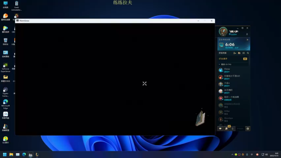Screen dimensions: 281x158
Task: Close the WarmSnow window
Action: tap(212, 21)
